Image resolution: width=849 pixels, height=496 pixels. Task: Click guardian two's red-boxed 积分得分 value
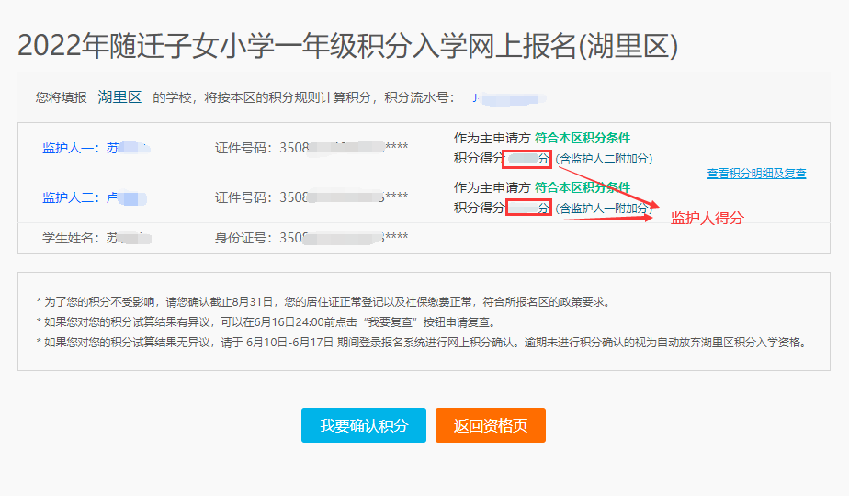tap(528, 208)
